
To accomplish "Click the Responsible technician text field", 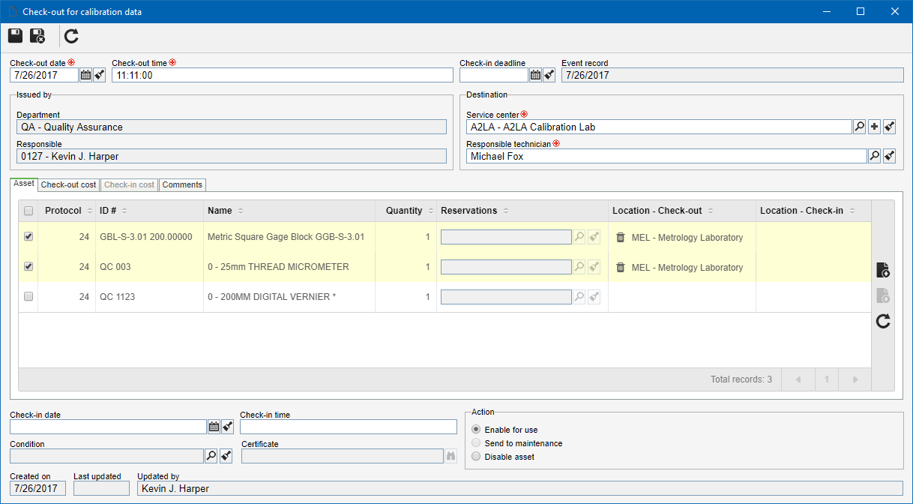I will tap(666, 156).
